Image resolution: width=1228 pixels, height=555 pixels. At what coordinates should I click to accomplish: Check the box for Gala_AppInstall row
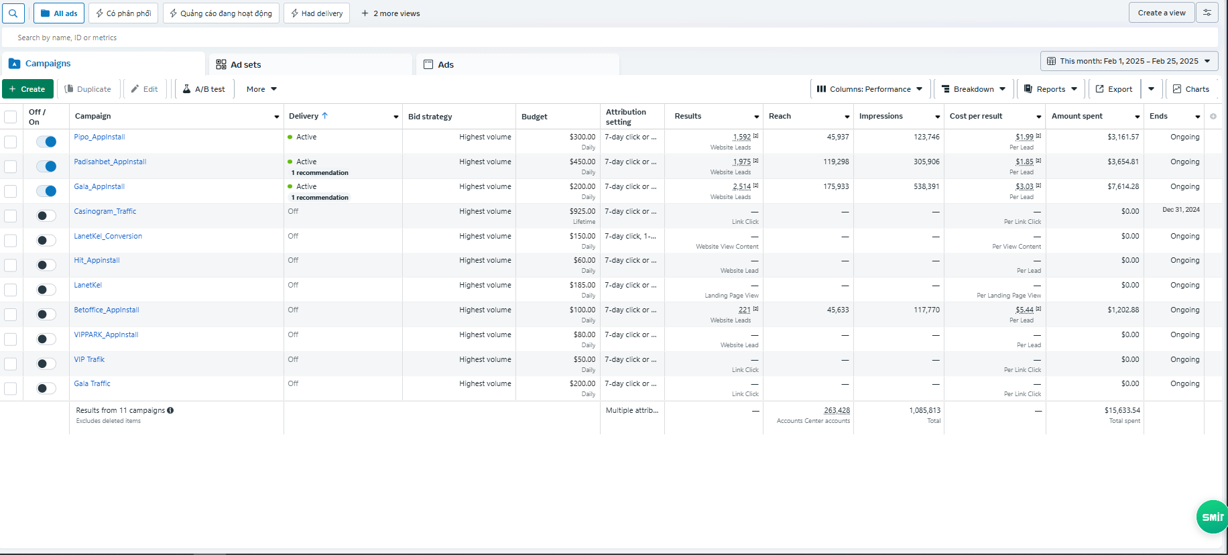coord(11,191)
